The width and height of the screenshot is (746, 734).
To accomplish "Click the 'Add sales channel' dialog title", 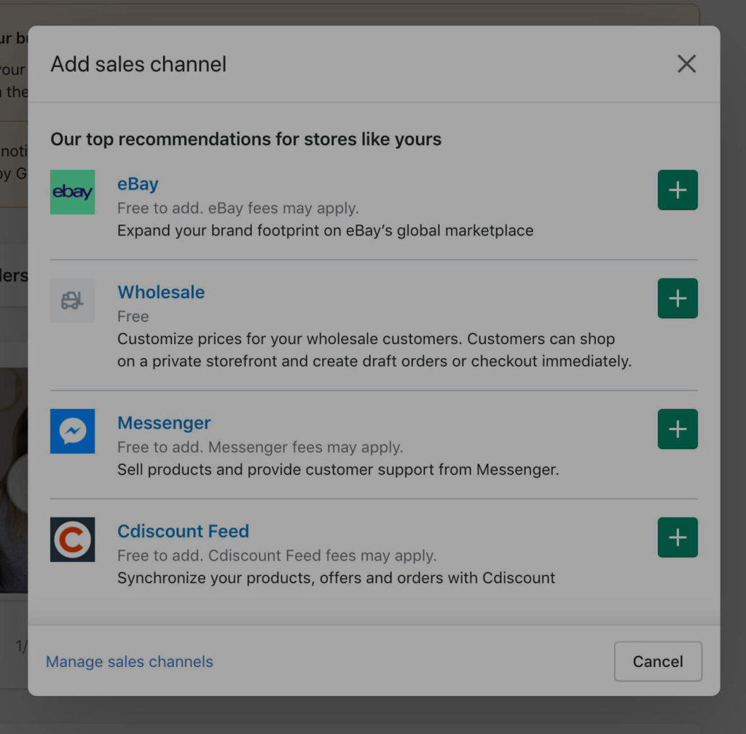I will click(138, 64).
